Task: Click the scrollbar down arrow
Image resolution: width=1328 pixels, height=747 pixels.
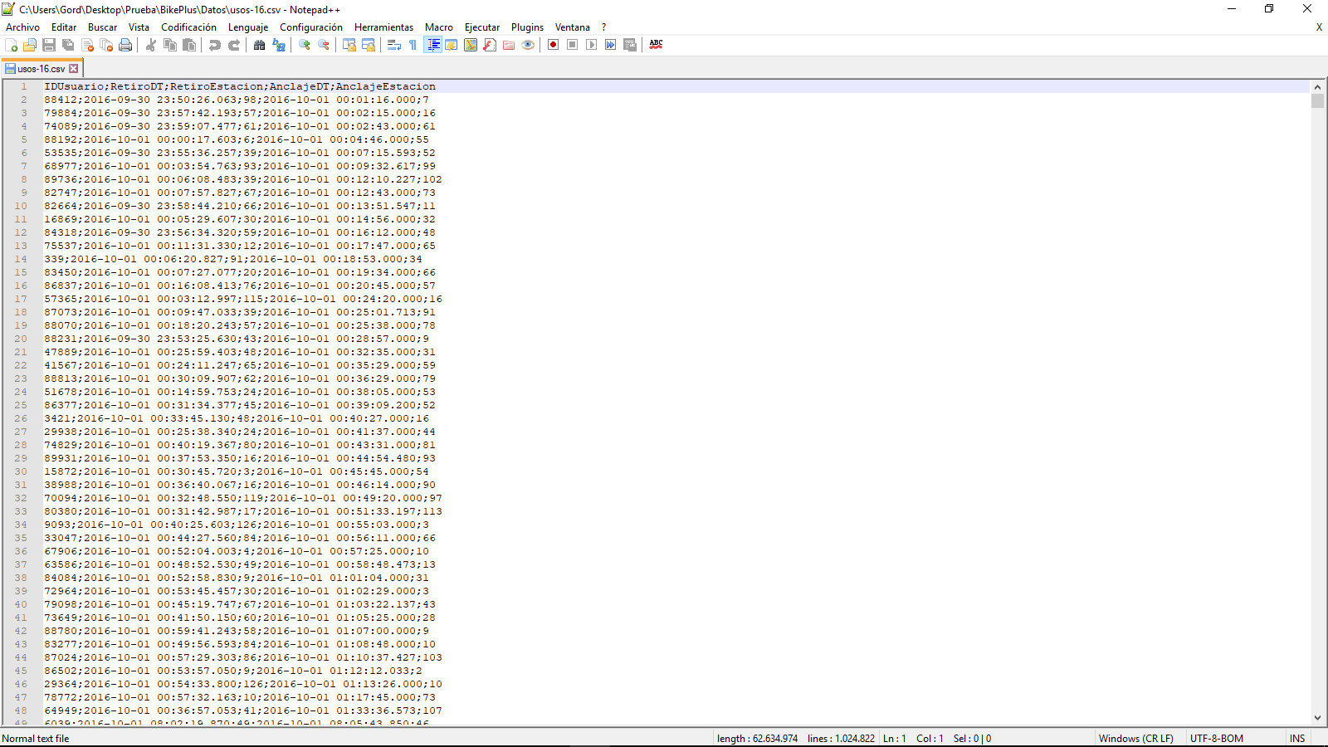Action: click(1317, 718)
